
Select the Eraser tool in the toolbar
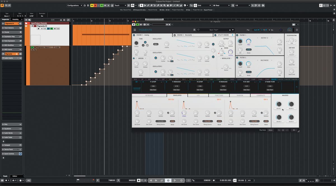(151, 5)
